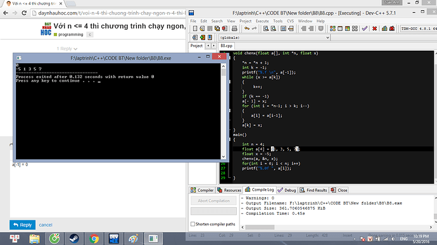Switch to the Compile Log tab

coord(260,190)
